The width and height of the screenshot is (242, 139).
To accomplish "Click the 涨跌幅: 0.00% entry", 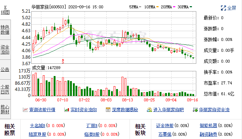I will (218, 39).
